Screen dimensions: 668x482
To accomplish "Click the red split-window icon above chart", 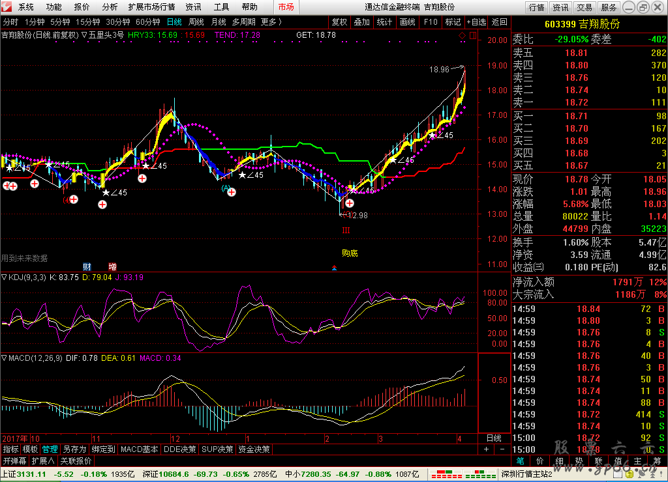I will click(473, 36).
